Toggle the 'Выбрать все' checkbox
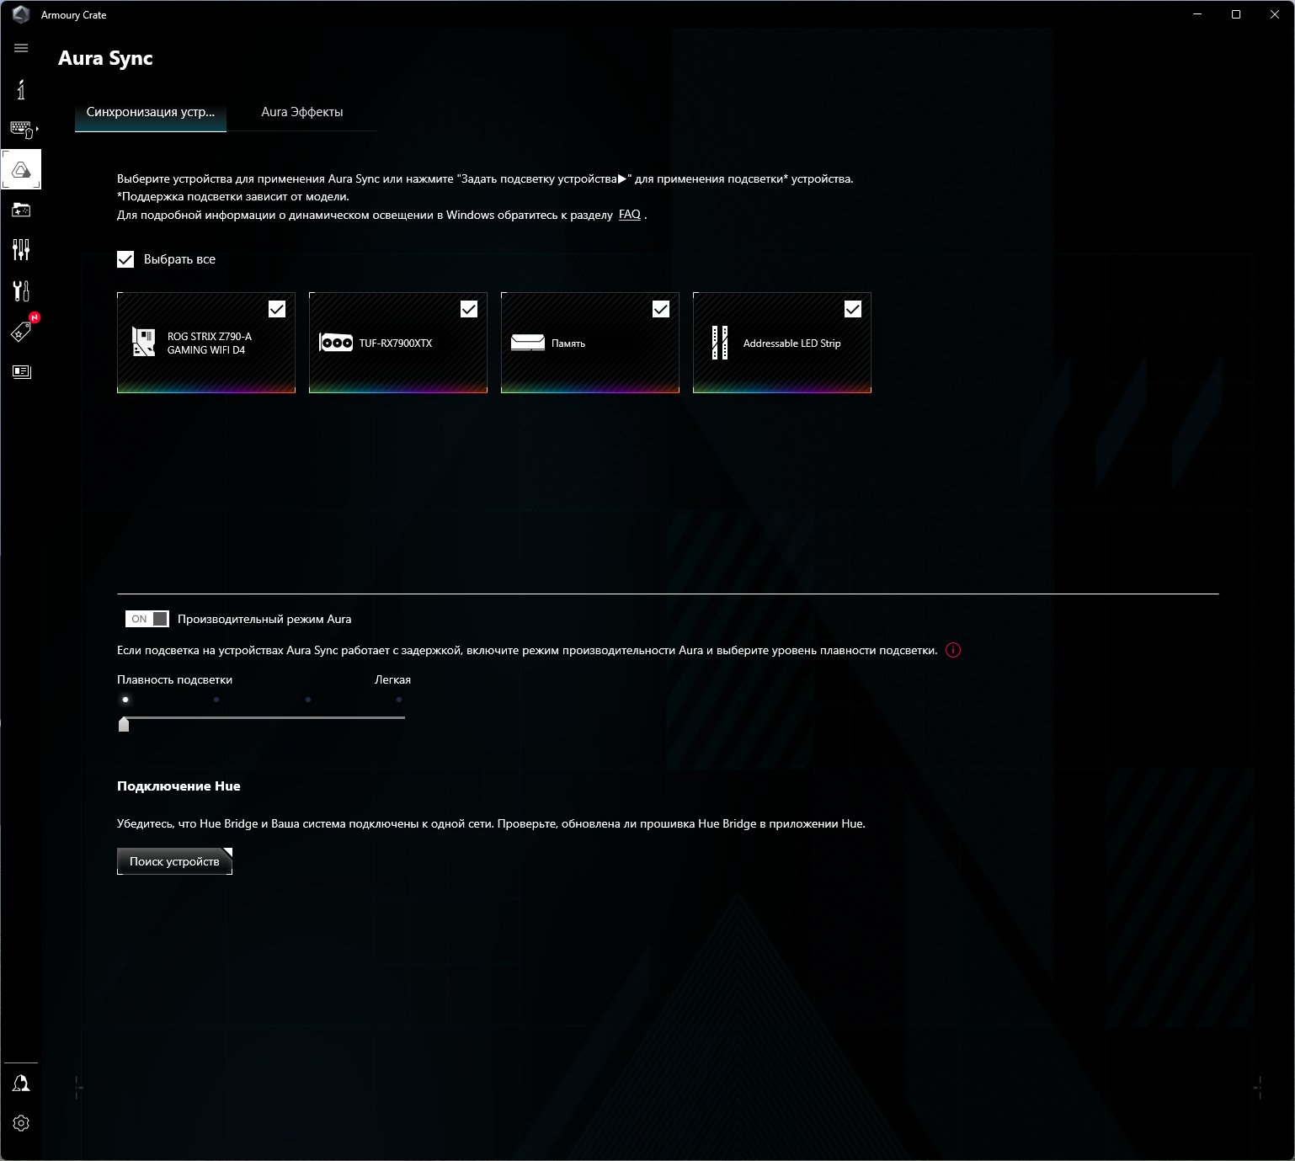Viewport: 1295px width, 1161px height. tap(125, 259)
